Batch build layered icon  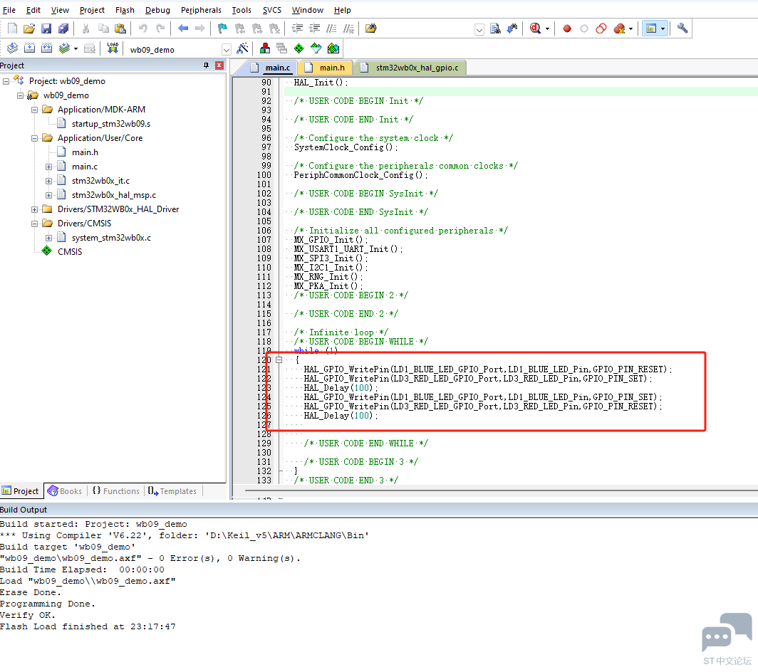pyautogui.click(x=64, y=48)
